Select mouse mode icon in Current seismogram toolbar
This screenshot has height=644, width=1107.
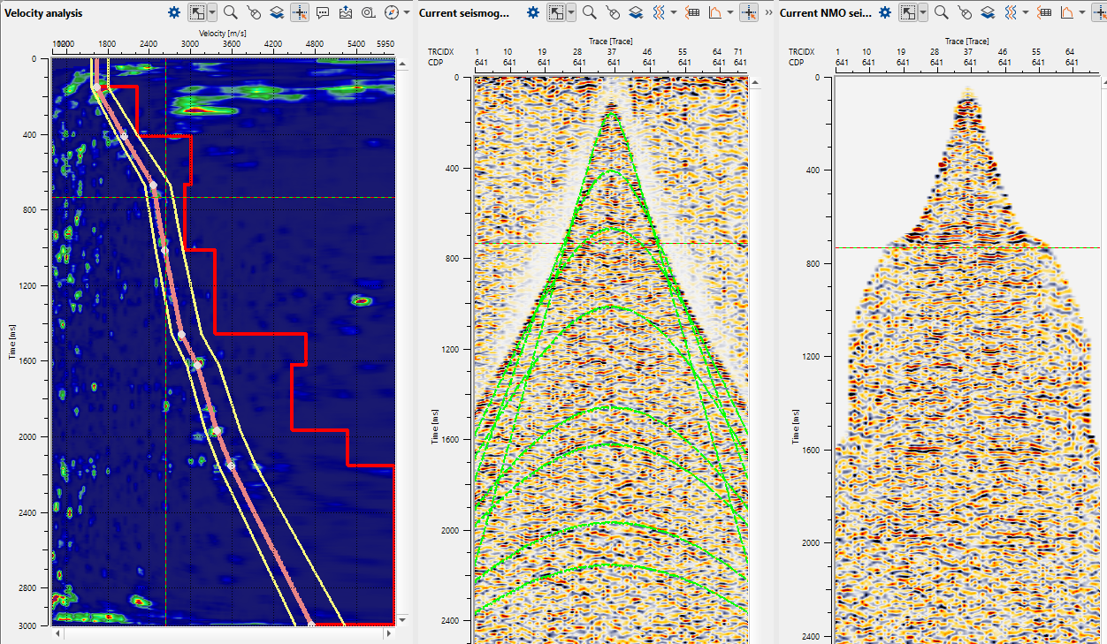(612, 12)
